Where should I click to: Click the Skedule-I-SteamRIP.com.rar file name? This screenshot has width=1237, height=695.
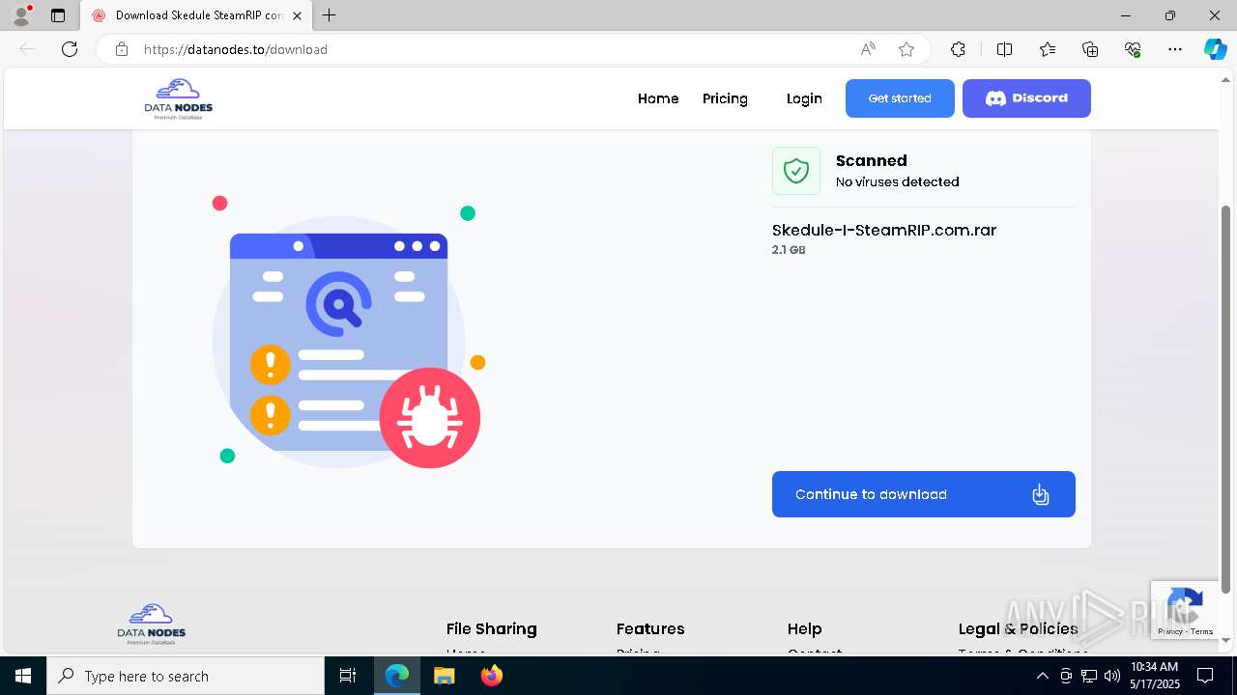point(884,230)
